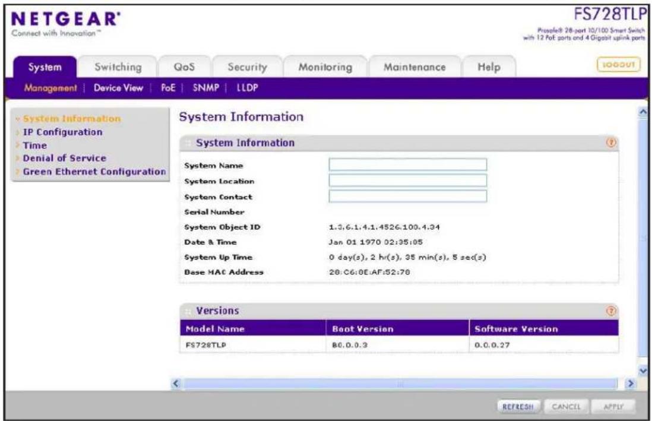This screenshot has width=652, height=421.
Task: Open the Help tab
Action: (489, 67)
